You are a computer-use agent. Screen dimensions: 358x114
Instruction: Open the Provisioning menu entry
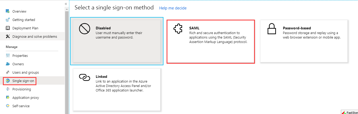[22, 89]
